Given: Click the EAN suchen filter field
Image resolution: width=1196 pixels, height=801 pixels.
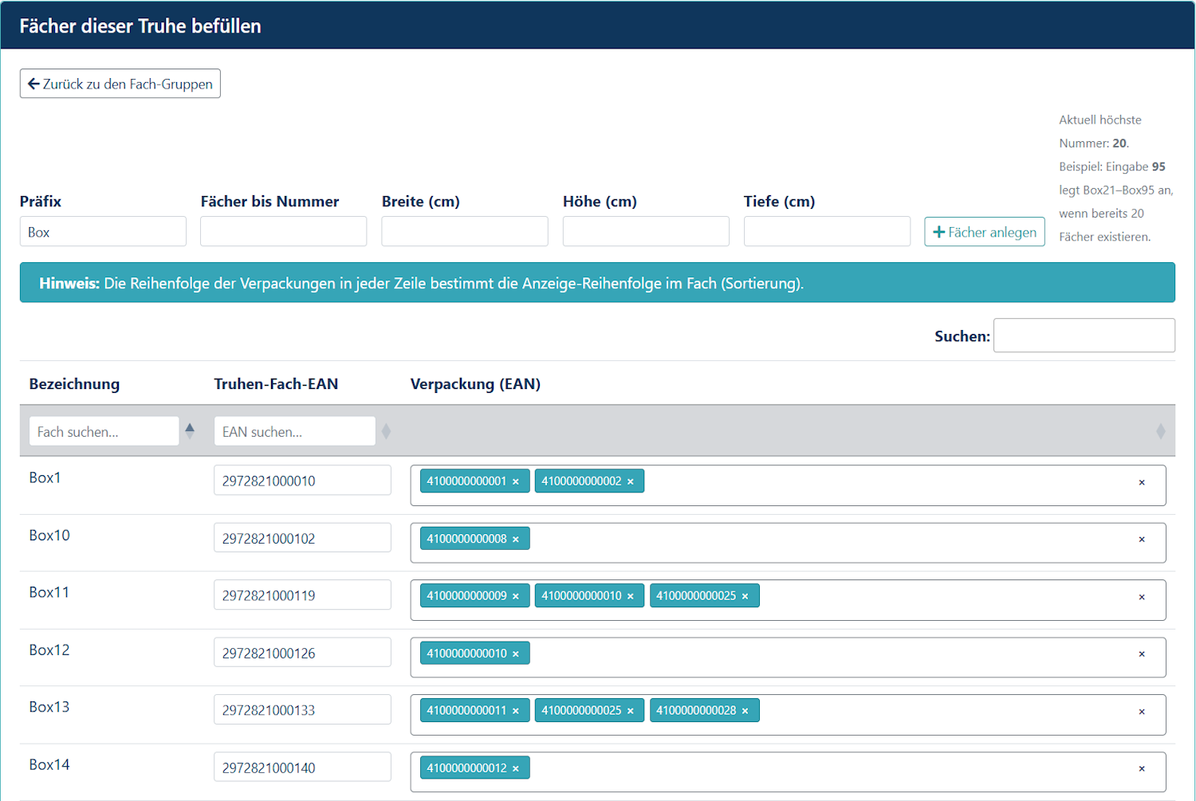Looking at the screenshot, I should 294,431.
